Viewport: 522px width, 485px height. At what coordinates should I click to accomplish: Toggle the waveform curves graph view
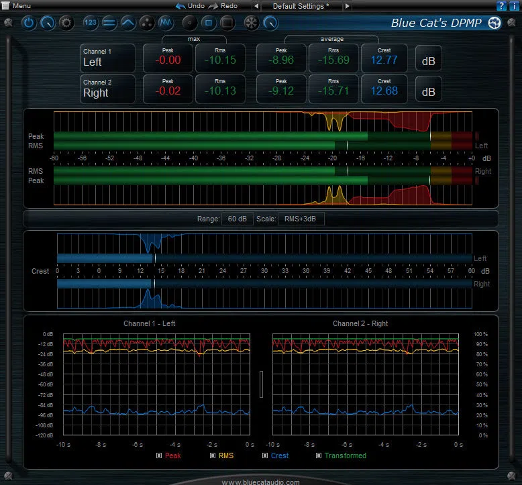[x=166, y=23]
